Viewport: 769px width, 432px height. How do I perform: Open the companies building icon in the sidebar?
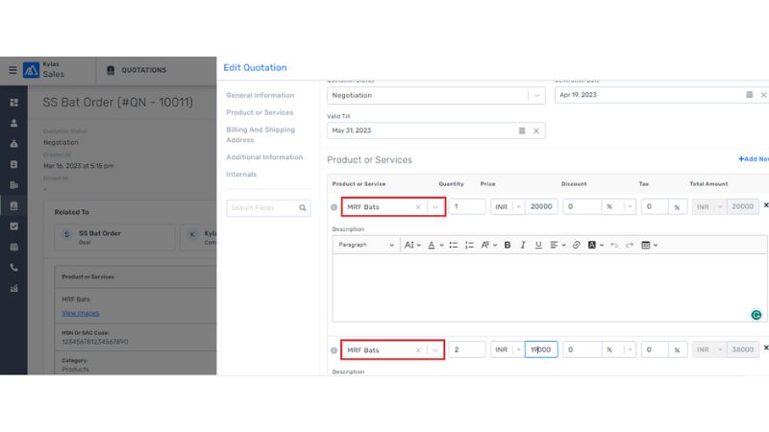[x=13, y=185]
